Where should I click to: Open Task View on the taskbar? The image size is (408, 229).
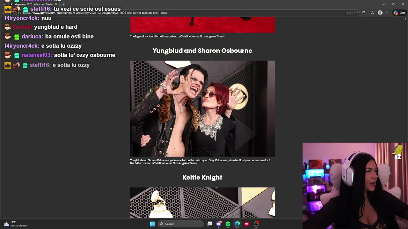pyautogui.click(x=209, y=224)
